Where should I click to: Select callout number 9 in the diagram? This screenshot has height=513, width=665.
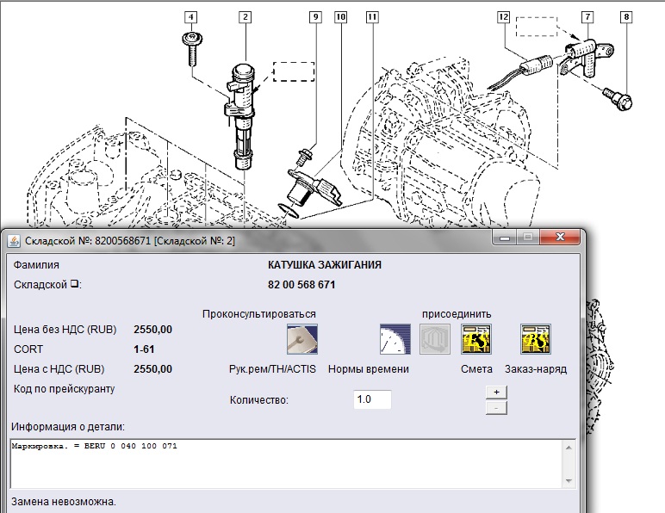tap(315, 16)
